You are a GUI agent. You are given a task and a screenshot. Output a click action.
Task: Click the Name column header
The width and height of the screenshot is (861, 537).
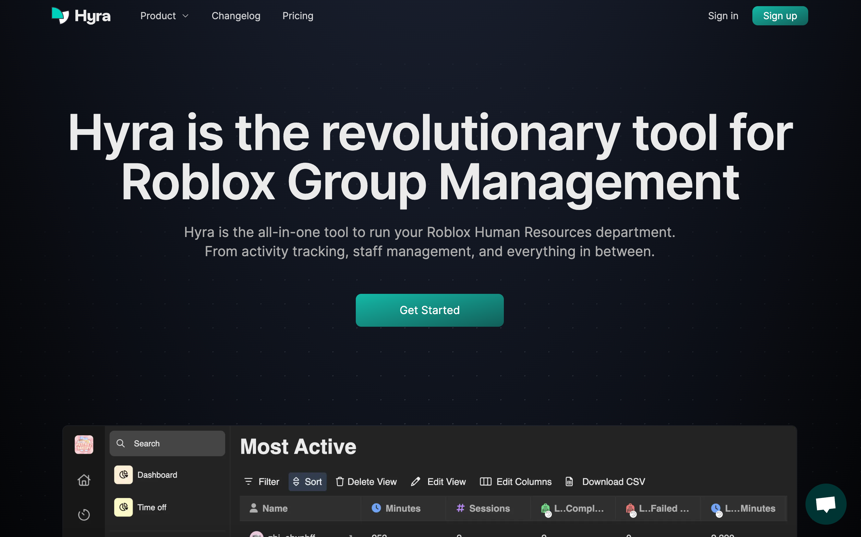pos(300,508)
